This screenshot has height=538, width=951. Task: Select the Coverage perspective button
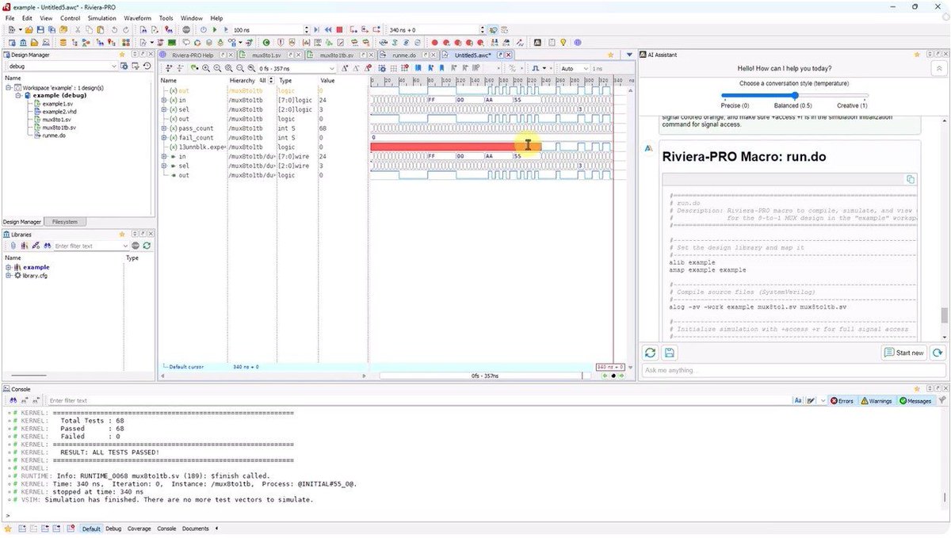pos(139,528)
